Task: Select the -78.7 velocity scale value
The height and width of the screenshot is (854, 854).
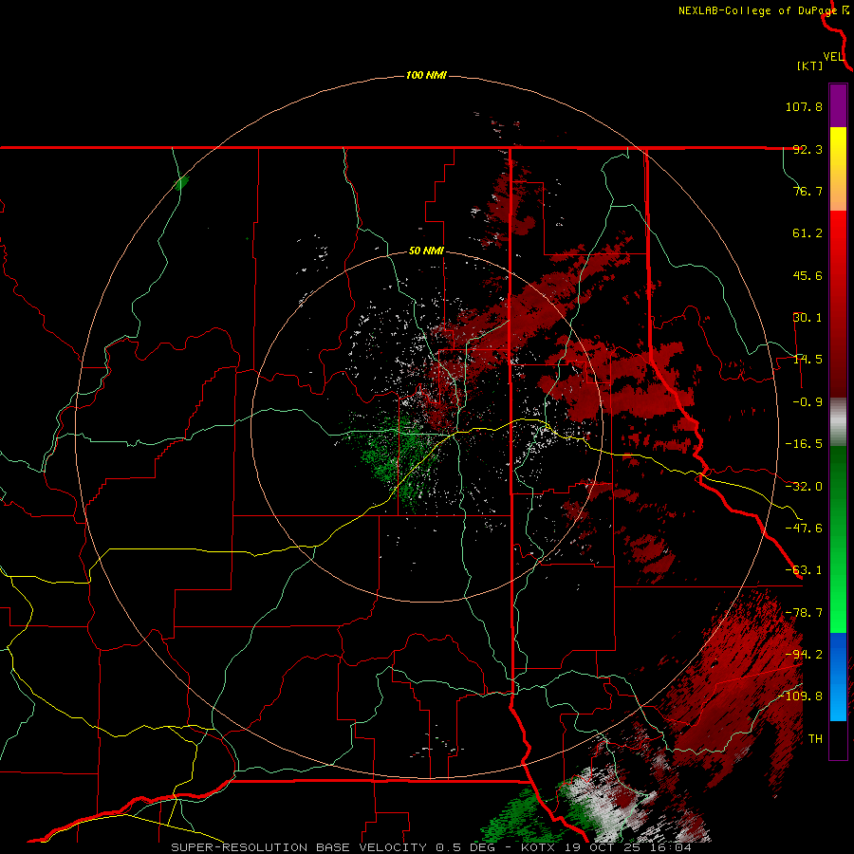Action: (x=804, y=613)
